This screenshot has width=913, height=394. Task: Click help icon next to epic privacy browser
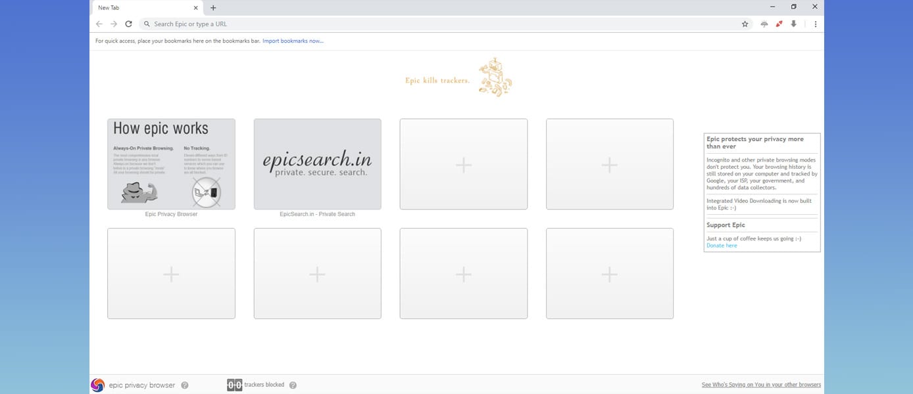(185, 385)
